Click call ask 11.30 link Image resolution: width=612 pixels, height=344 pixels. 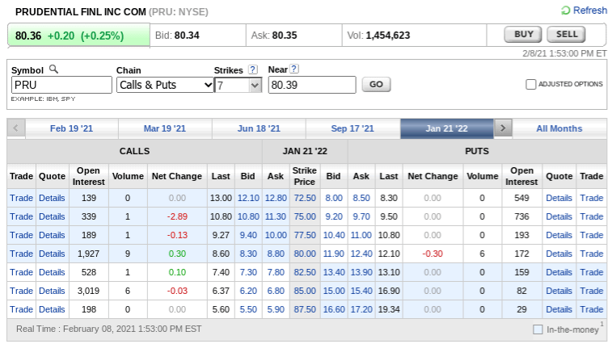tap(276, 216)
